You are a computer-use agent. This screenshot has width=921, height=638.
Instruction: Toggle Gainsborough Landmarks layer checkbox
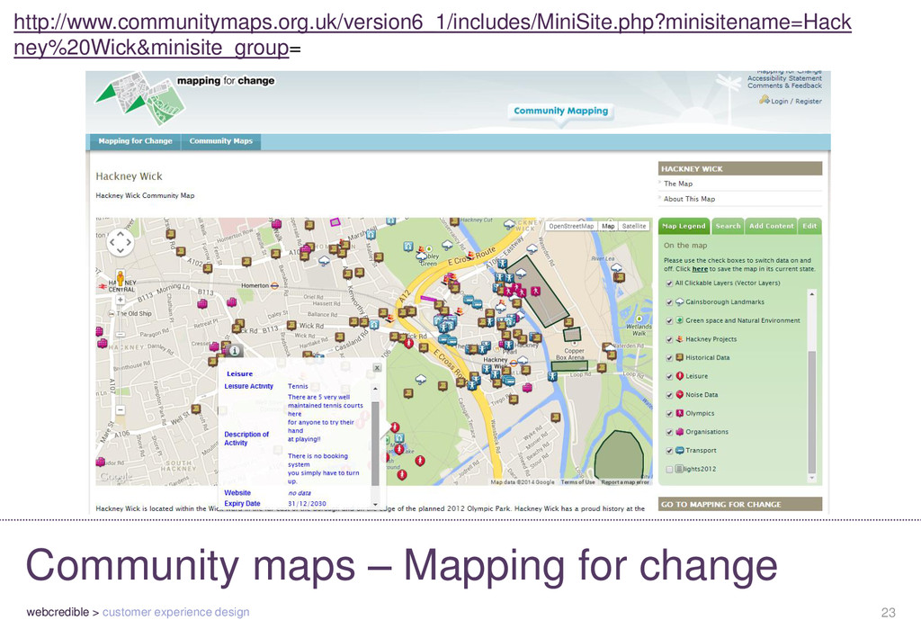669,302
